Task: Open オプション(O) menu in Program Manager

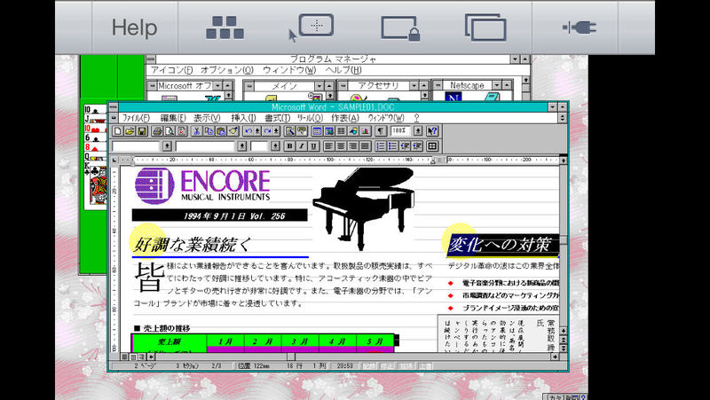Action: 227,70
